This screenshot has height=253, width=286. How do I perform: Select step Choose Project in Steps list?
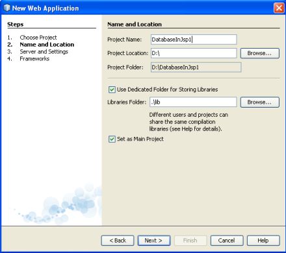point(38,38)
